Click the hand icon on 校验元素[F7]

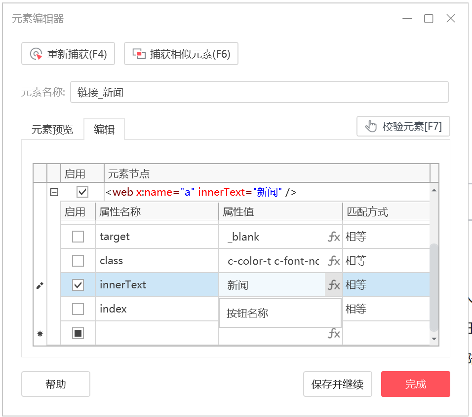tap(371, 126)
